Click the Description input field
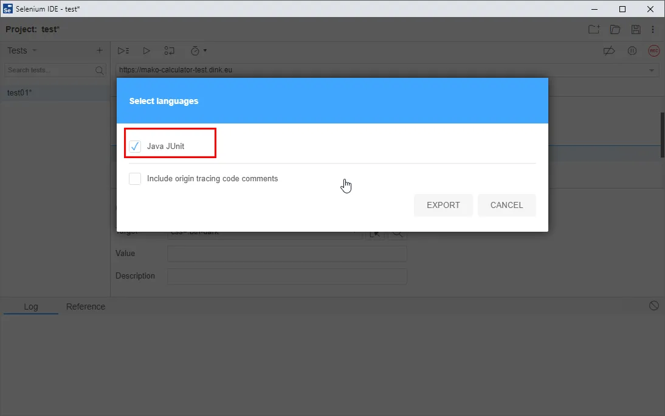The width and height of the screenshot is (665, 416). [x=287, y=276]
